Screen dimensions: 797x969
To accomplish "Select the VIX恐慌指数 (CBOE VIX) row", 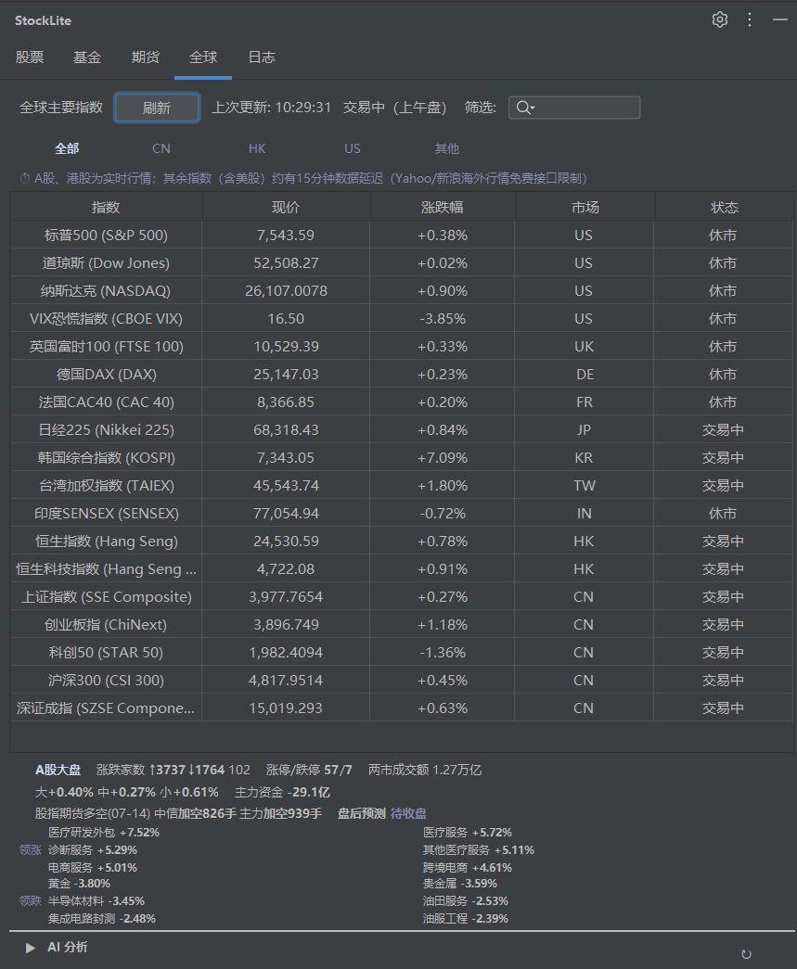I will coord(401,318).
